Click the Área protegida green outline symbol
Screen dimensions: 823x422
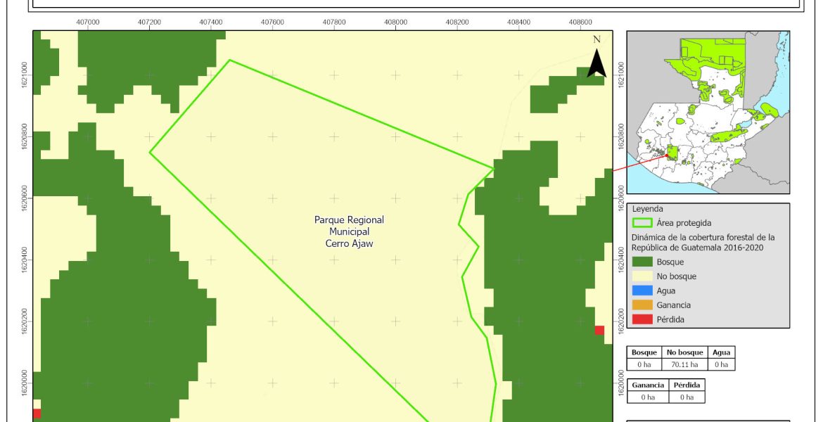[642, 223]
